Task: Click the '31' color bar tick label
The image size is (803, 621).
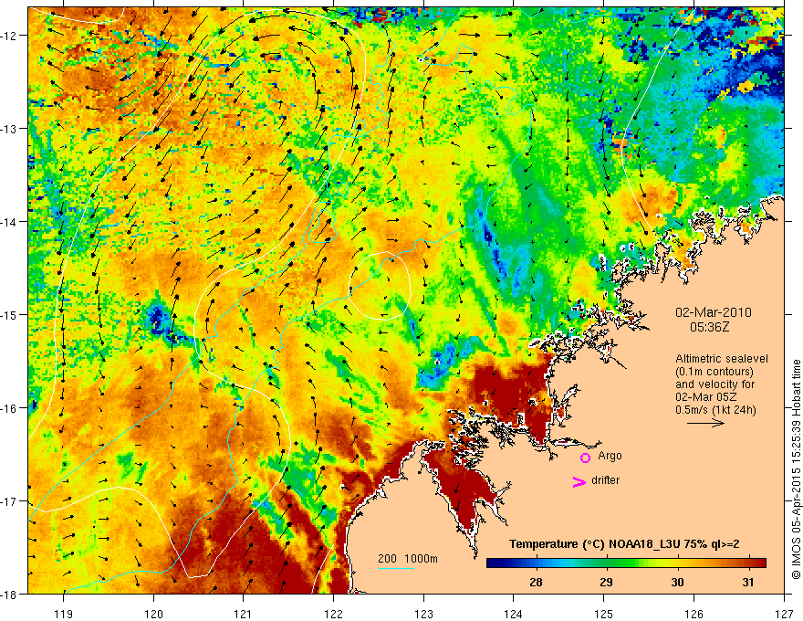Action: 747,582
